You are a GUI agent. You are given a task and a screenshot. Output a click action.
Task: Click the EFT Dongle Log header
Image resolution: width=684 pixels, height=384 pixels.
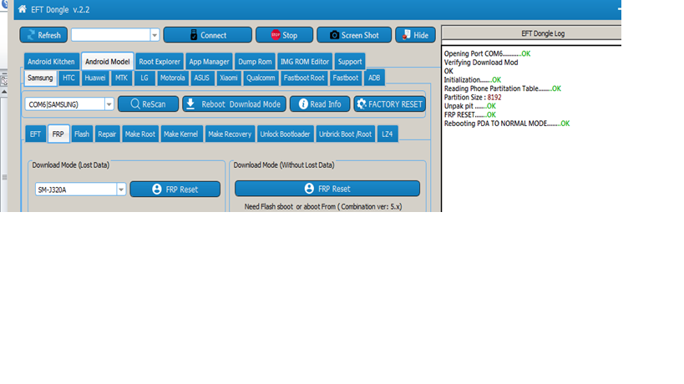tap(532, 33)
